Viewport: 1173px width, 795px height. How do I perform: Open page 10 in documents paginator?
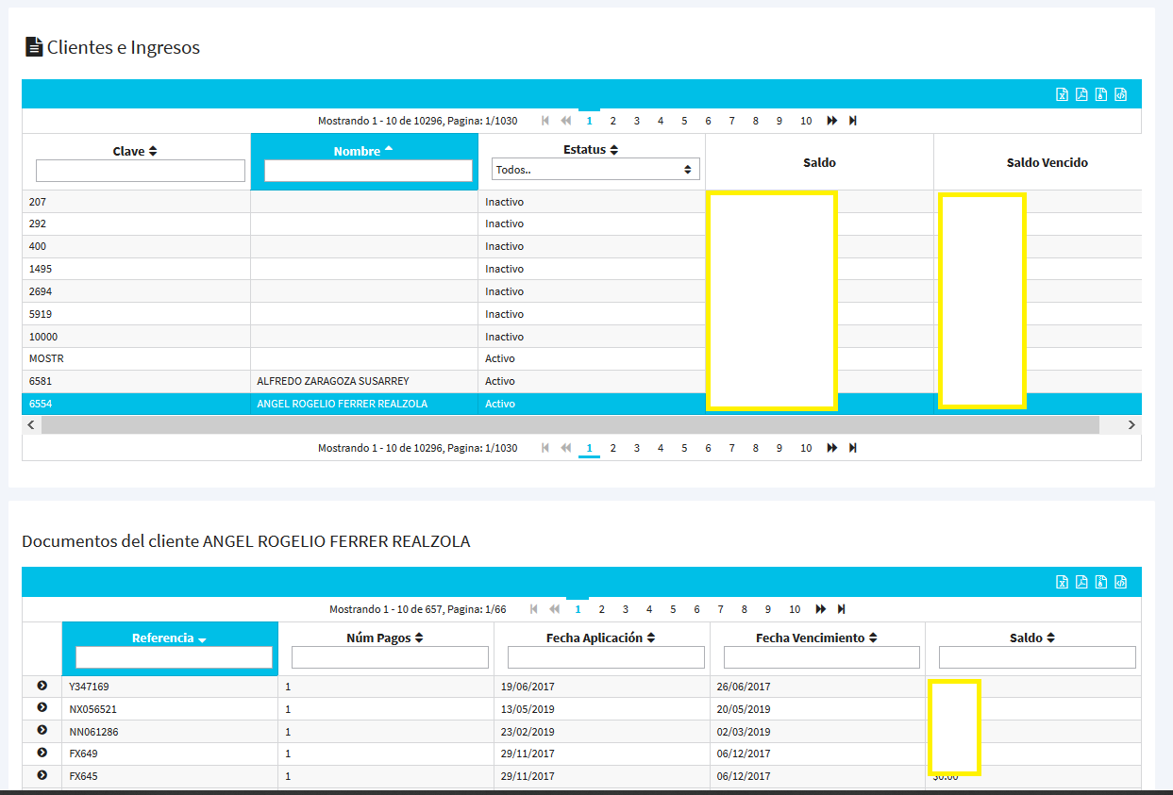[x=795, y=609]
